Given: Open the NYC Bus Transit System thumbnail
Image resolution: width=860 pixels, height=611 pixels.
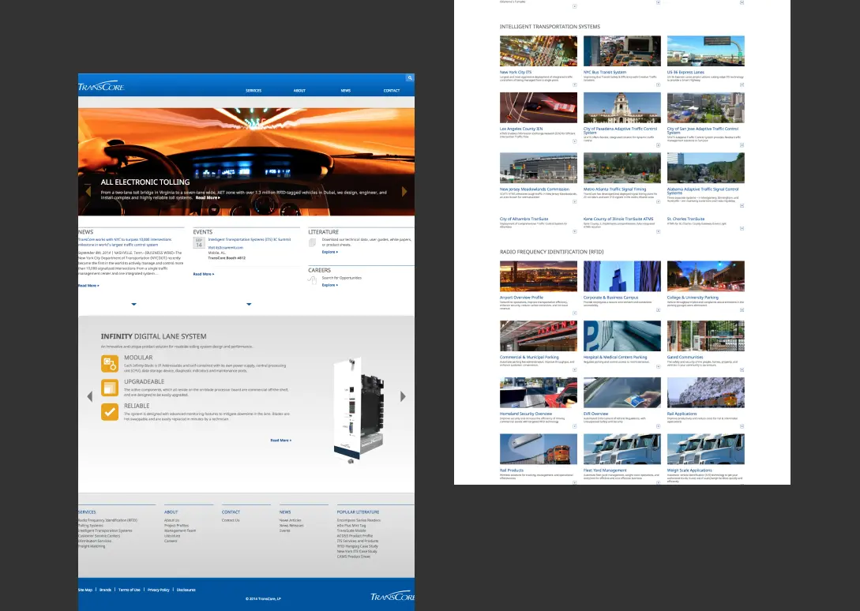Looking at the screenshot, I should 622,51.
